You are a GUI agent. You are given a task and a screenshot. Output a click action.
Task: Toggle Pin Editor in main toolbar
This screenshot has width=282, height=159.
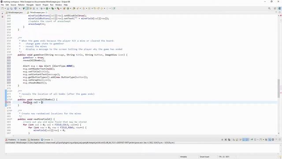[x=114, y=8]
